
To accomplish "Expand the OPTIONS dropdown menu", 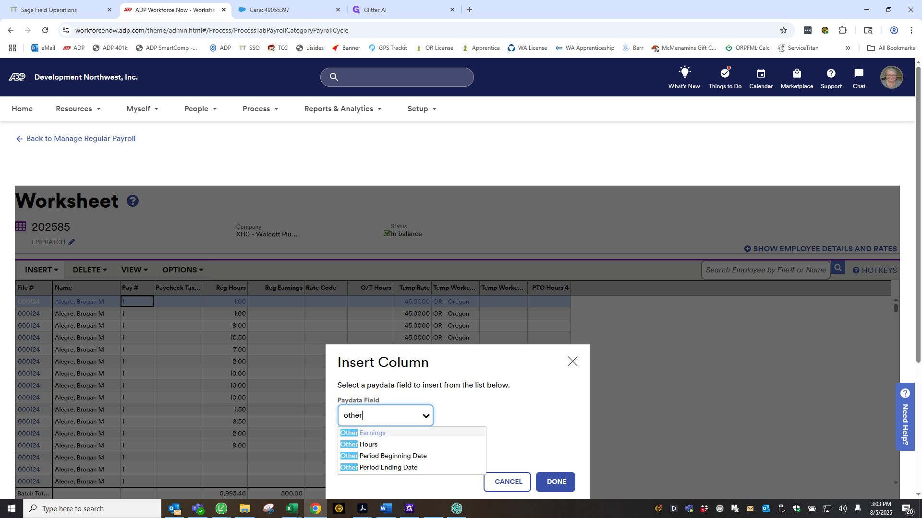I will (182, 270).
